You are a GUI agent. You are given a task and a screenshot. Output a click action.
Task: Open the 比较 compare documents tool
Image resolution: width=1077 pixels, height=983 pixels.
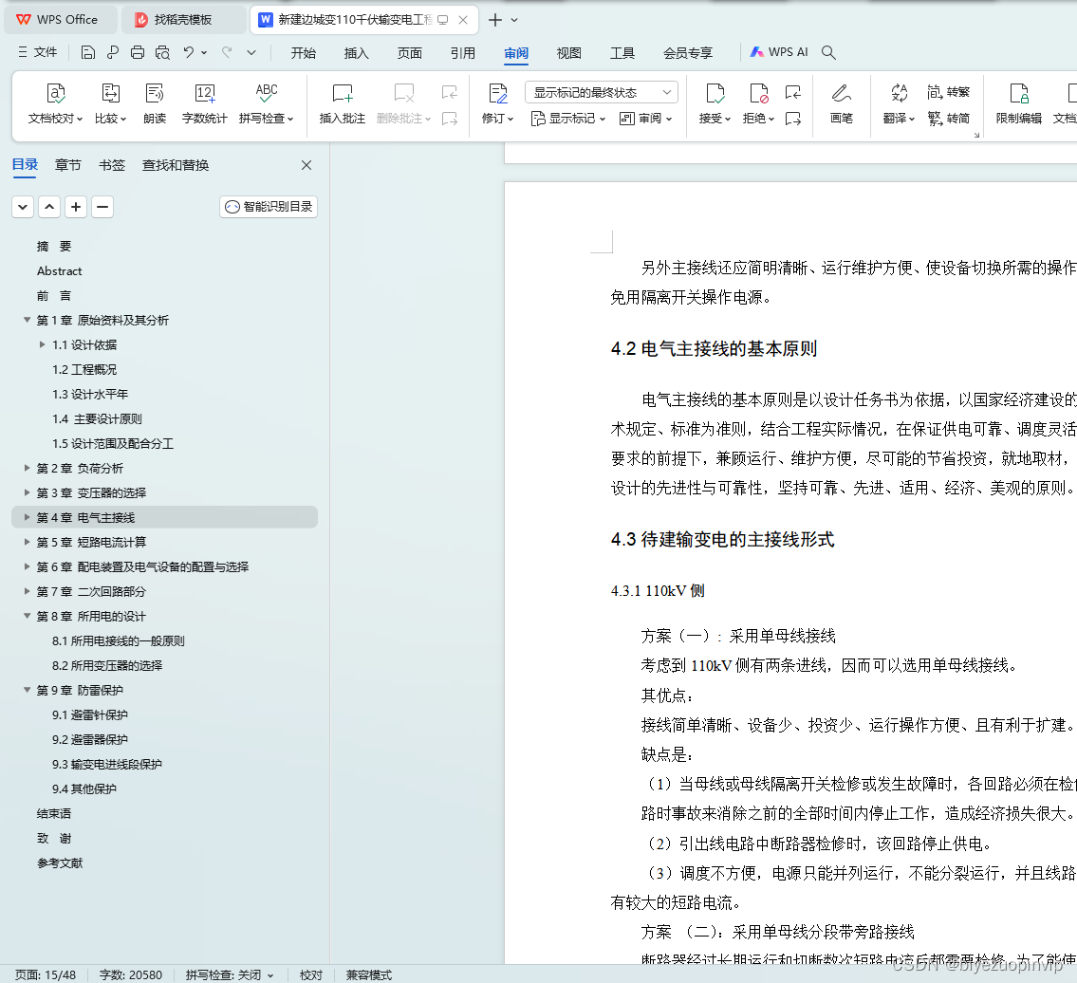coord(111,103)
